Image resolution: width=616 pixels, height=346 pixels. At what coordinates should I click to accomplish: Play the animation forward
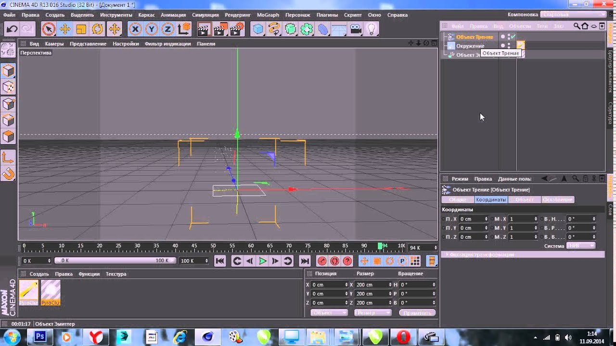click(262, 261)
